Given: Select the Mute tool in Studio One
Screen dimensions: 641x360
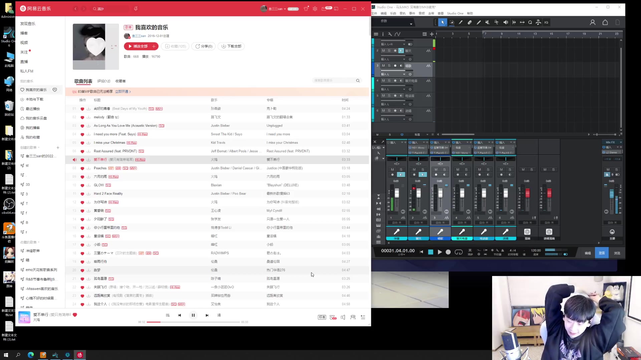Looking at the screenshot, I should tap(487, 22).
